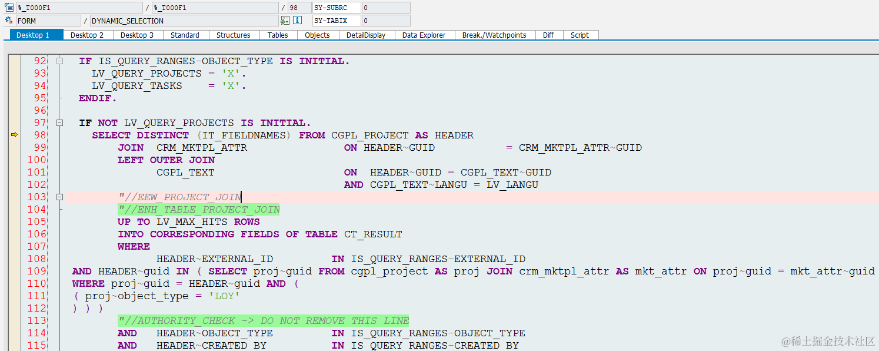Click line number 98 in the gutter
Screen dimensions: 879x351
(39, 135)
